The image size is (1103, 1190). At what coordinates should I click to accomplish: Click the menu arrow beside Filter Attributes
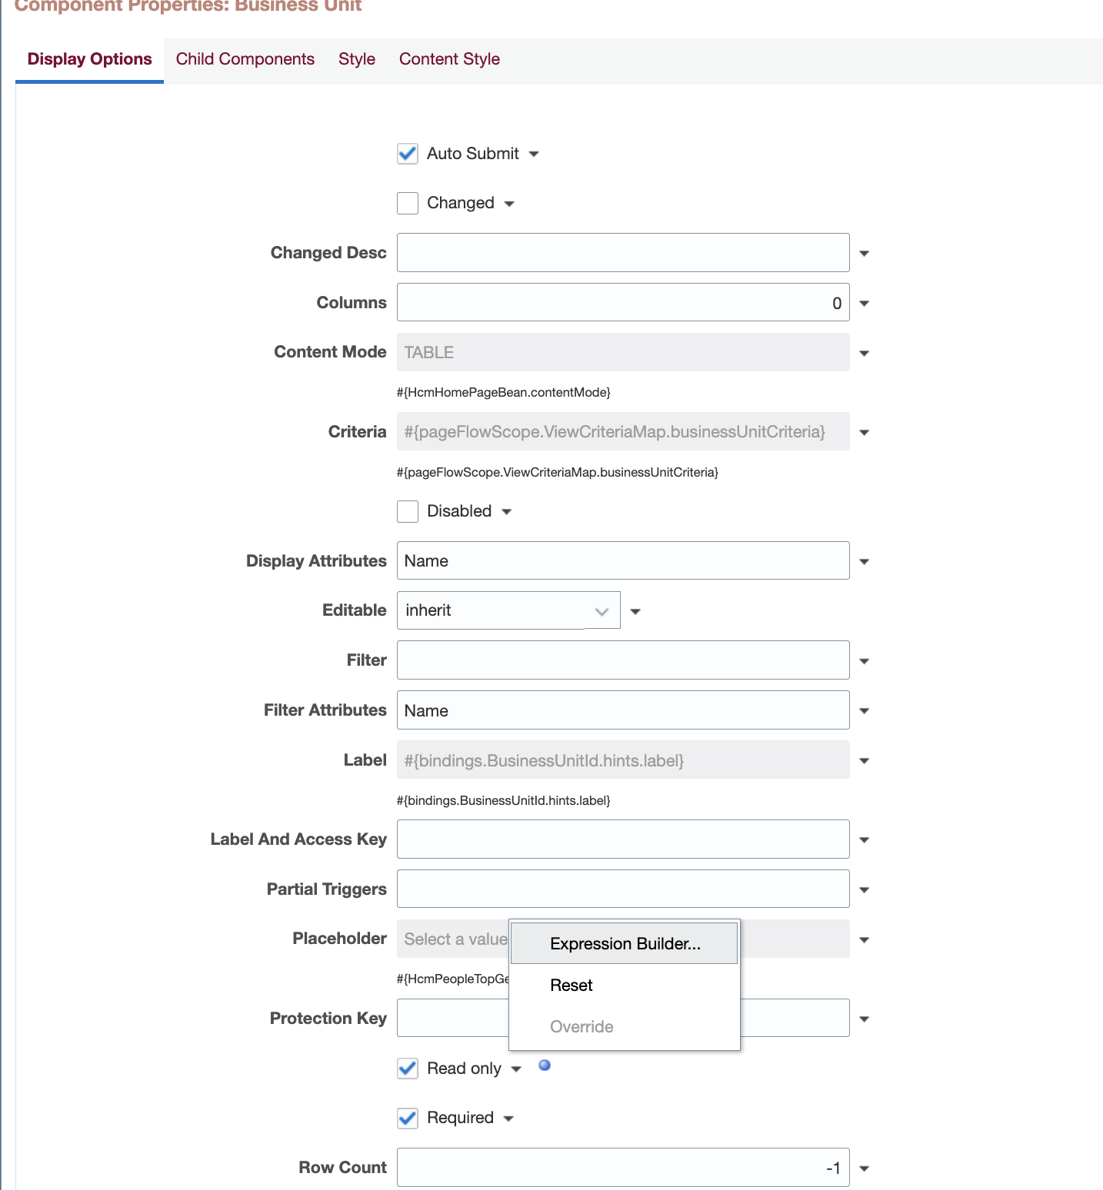[x=863, y=710]
